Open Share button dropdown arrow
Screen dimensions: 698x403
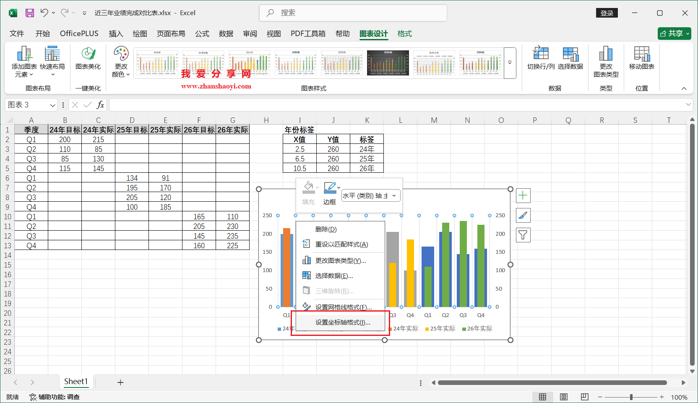(688, 34)
